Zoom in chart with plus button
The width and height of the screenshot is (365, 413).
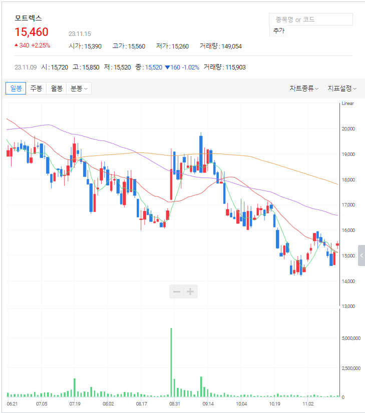click(x=190, y=291)
